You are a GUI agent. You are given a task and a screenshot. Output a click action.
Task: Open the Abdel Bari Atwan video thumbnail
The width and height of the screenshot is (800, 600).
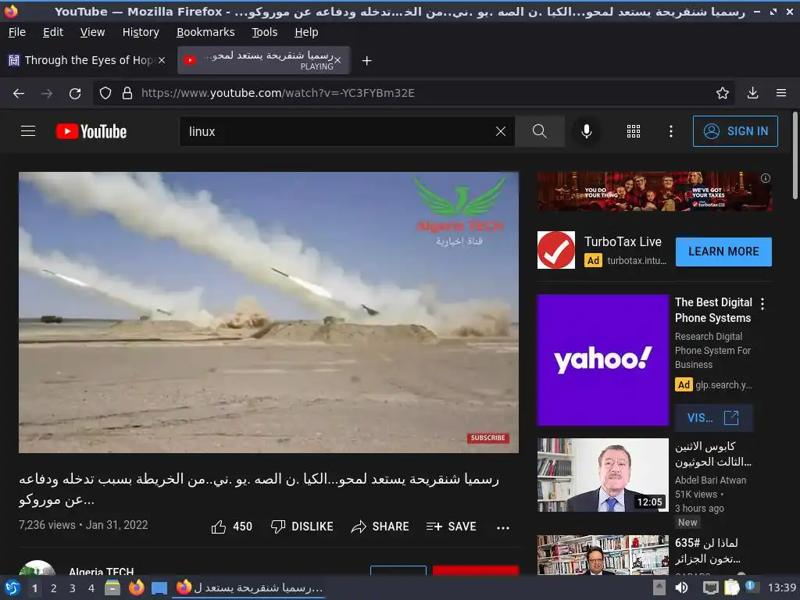[602, 475]
